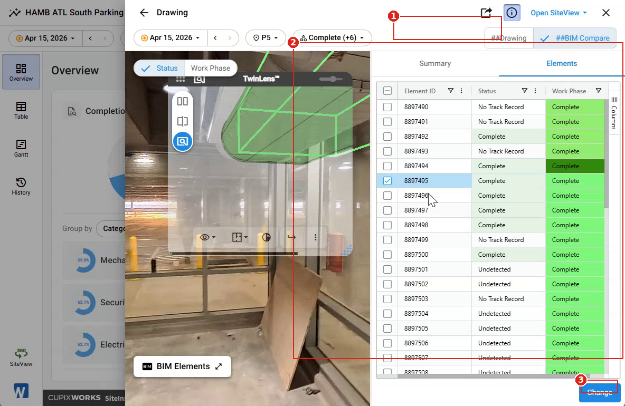This screenshot has width=625, height=406.
Task: Click the Change button
Action: (600, 392)
